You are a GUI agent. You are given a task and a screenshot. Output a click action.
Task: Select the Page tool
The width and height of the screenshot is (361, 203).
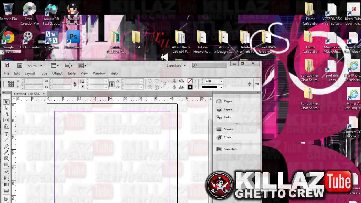click(6, 114)
